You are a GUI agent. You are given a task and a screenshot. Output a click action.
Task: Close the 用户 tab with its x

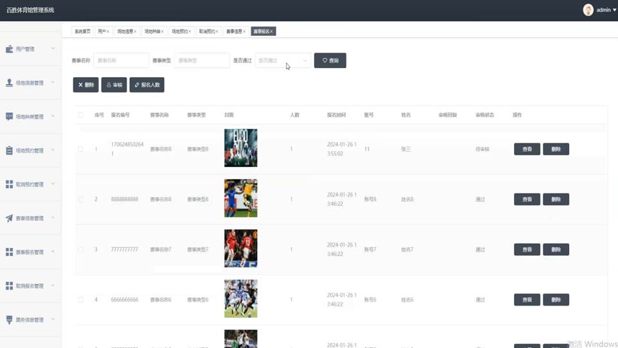(x=108, y=31)
